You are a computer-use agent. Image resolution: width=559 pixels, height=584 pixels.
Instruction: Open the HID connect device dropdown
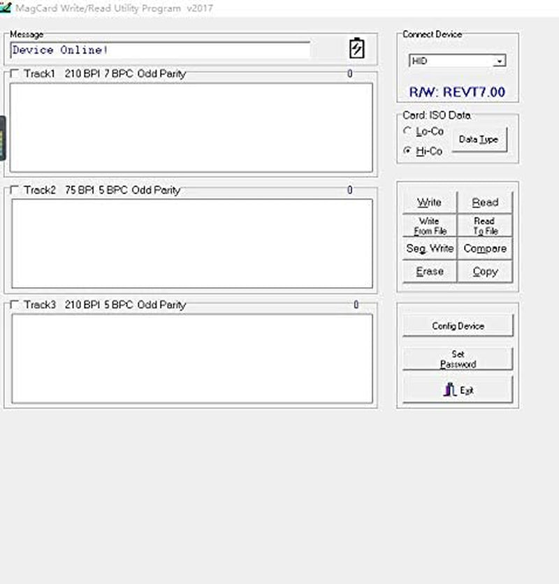click(500, 61)
